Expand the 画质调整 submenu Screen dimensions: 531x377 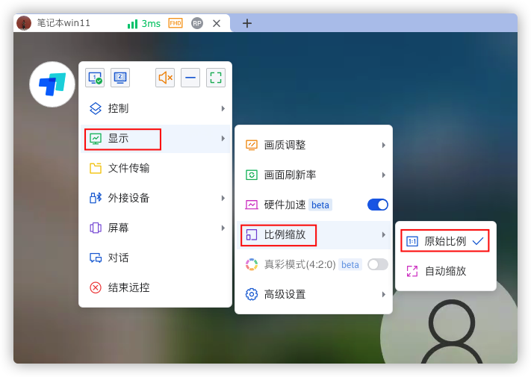314,145
